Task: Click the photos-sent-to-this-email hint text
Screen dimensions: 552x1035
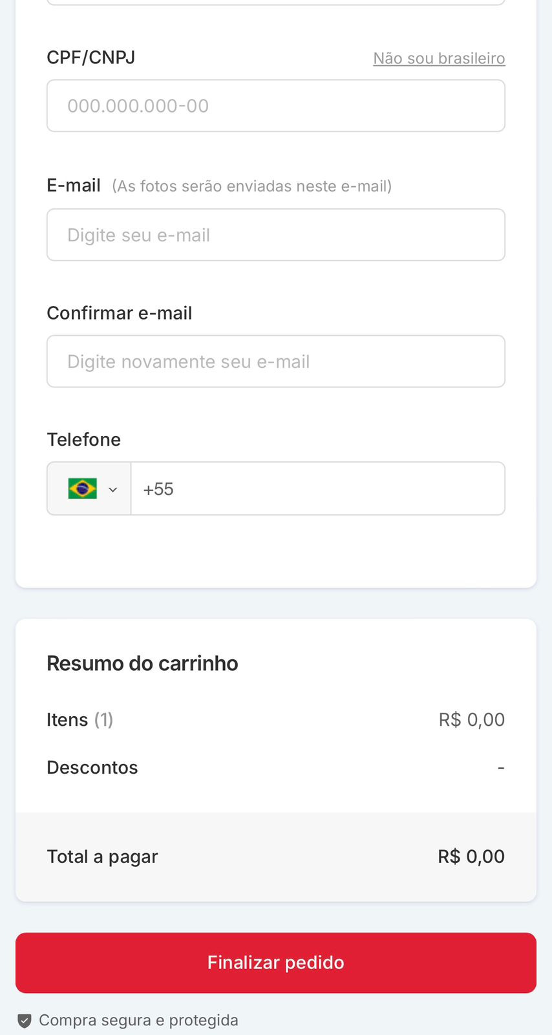Action: tap(251, 186)
